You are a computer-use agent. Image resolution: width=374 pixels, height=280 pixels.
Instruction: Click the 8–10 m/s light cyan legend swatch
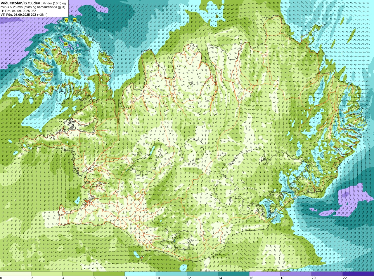(x=140, y=274)
